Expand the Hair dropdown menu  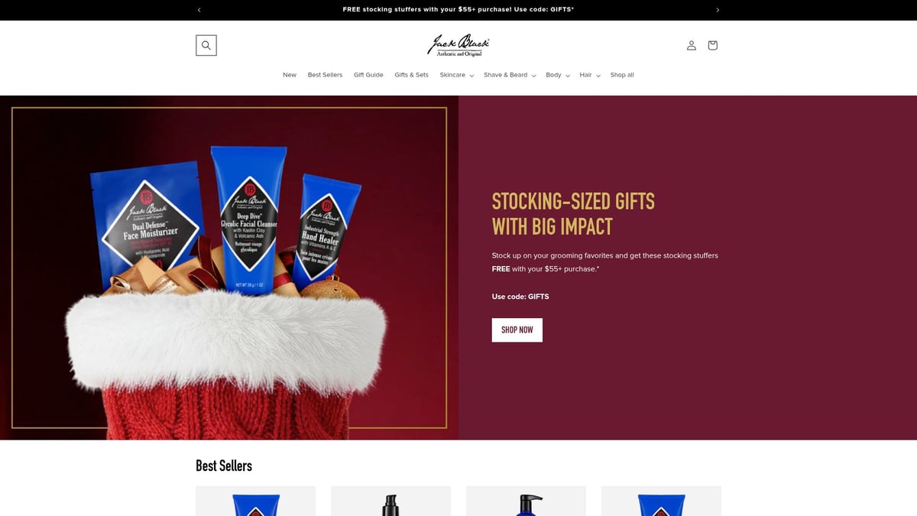point(590,75)
